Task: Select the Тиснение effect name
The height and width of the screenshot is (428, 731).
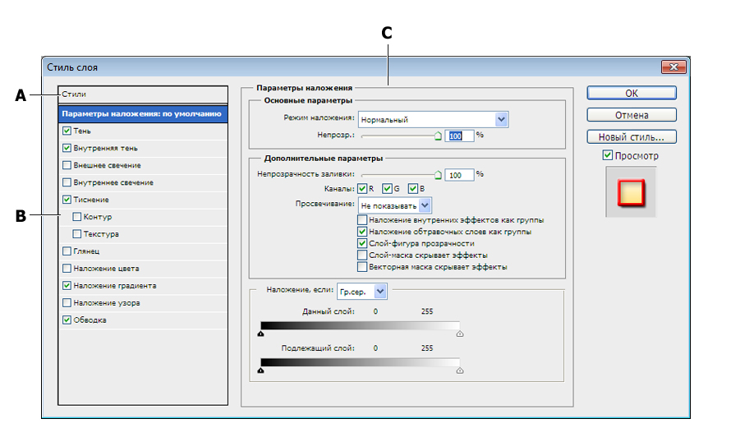Action: pos(91,200)
